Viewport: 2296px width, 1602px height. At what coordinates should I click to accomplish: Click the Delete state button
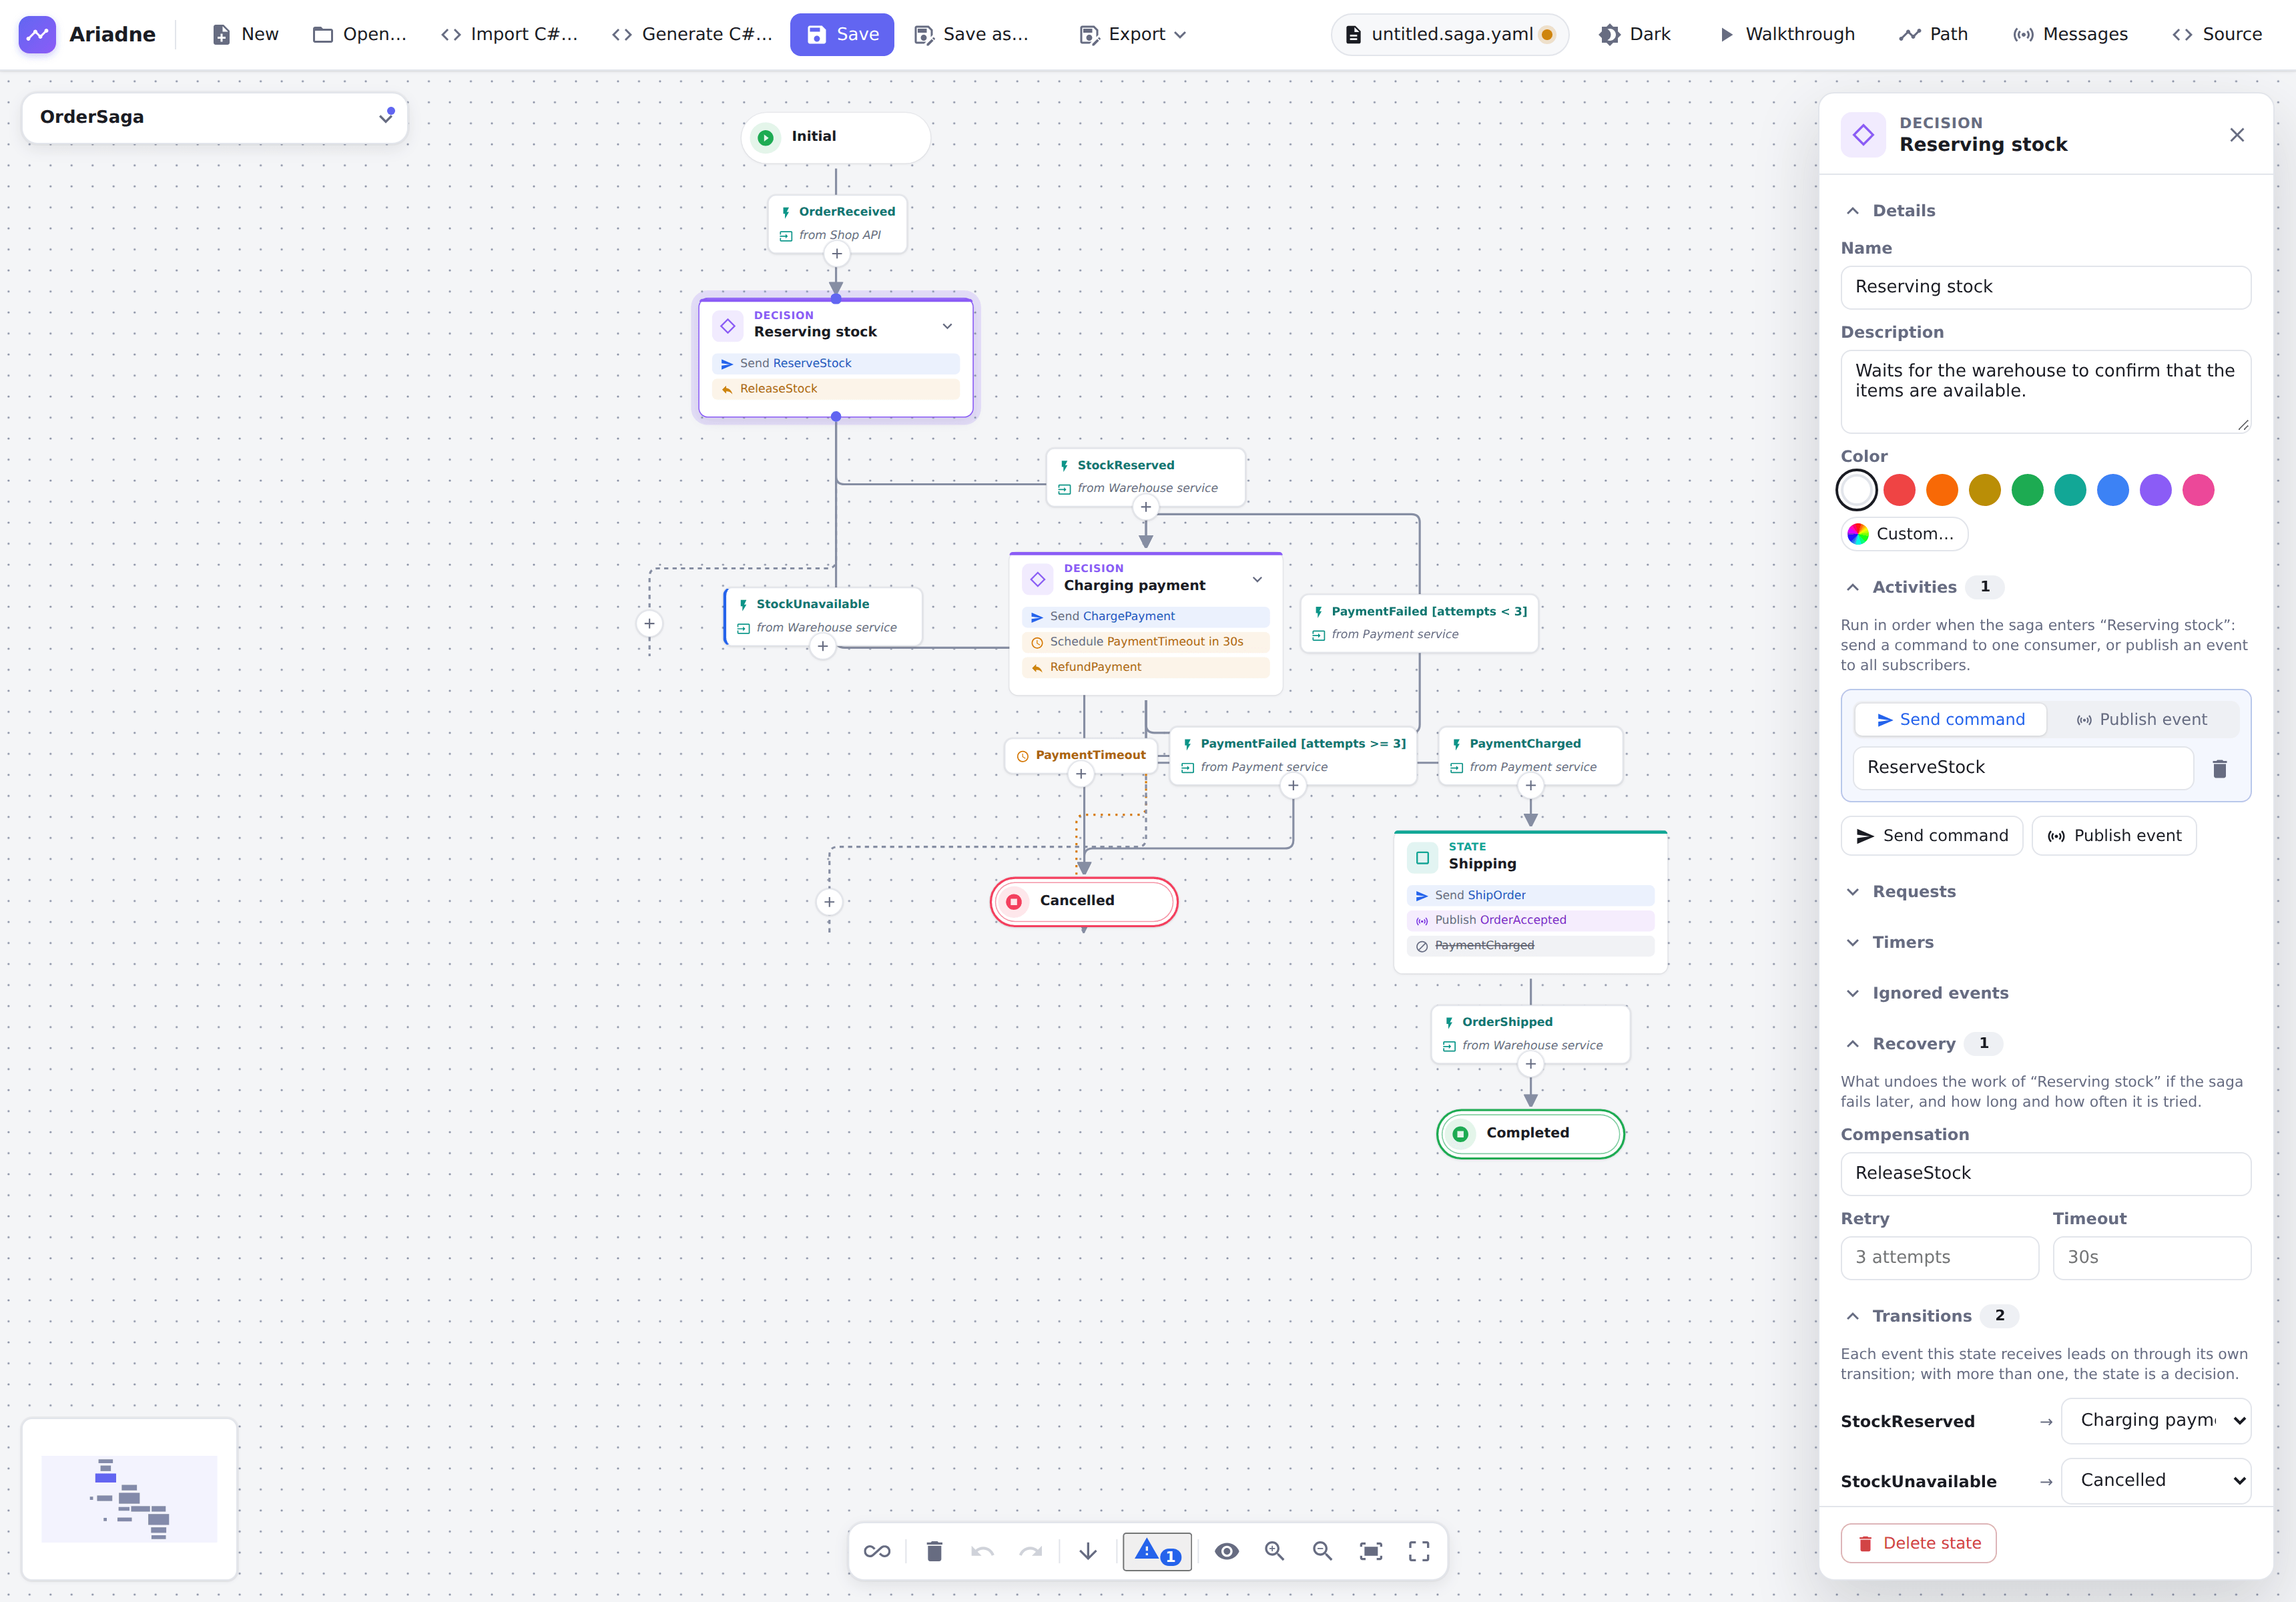pyautogui.click(x=1918, y=1543)
